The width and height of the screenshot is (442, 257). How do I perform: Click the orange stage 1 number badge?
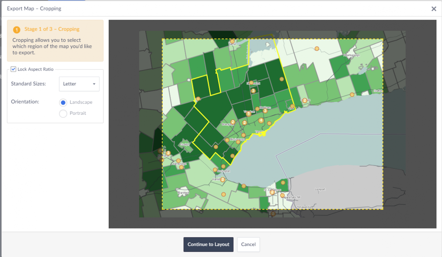click(17, 29)
